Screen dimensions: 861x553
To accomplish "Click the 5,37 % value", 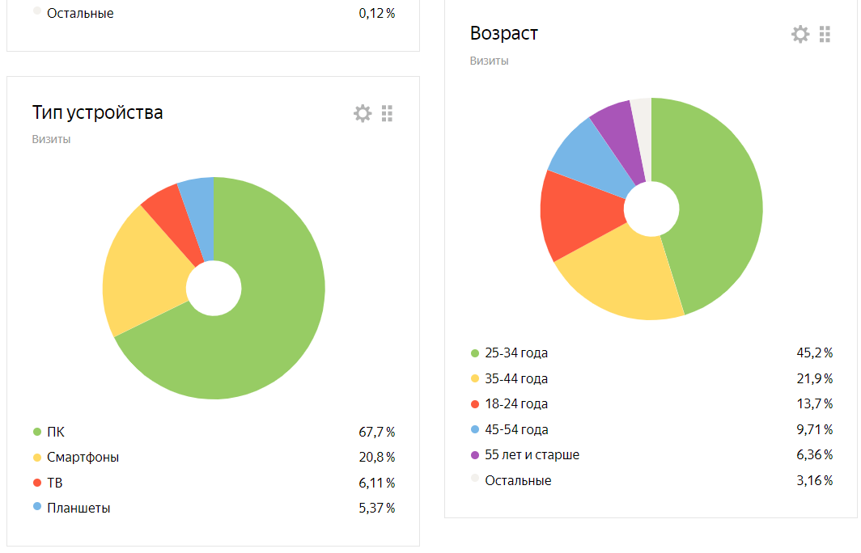I will pos(377,508).
